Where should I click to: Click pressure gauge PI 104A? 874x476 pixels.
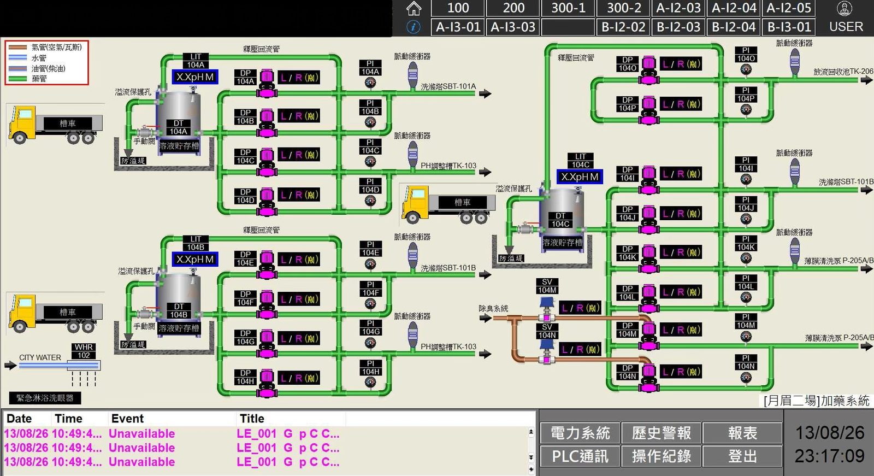tap(370, 83)
